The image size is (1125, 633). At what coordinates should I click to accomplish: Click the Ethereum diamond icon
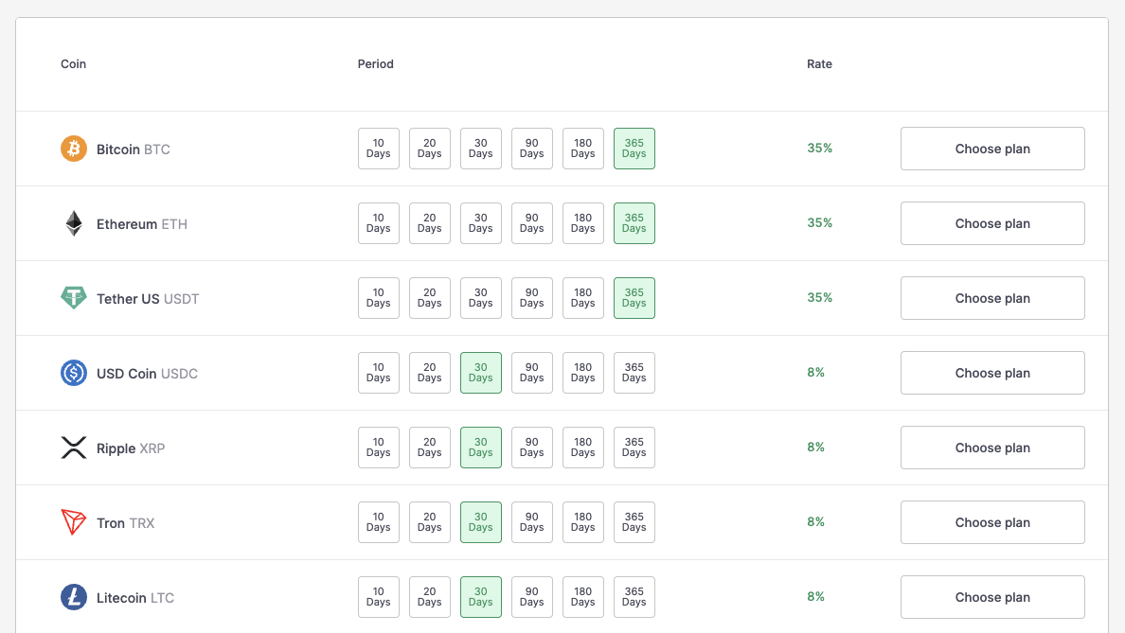(x=74, y=223)
